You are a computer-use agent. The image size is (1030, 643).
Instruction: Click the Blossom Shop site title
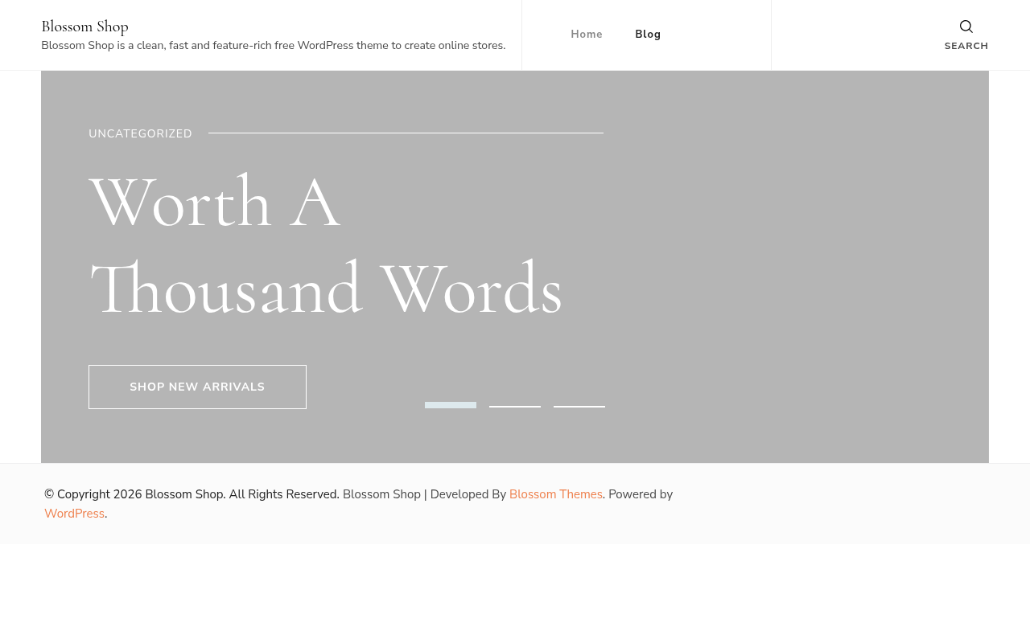click(84, 27)
